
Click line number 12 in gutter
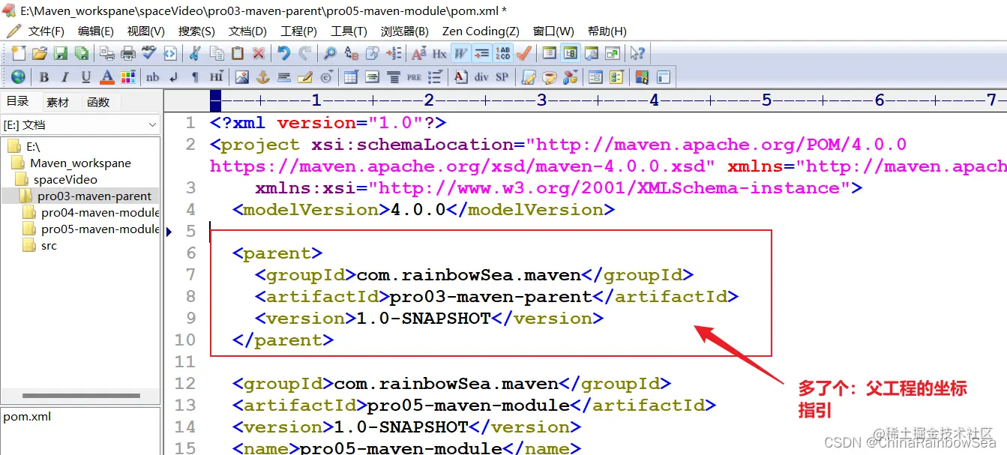click(x=184, y=384)
